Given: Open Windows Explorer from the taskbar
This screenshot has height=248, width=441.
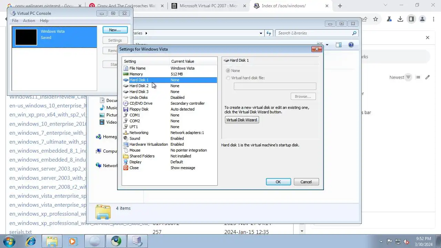Looking at the screenshot, I should [52, 241].
